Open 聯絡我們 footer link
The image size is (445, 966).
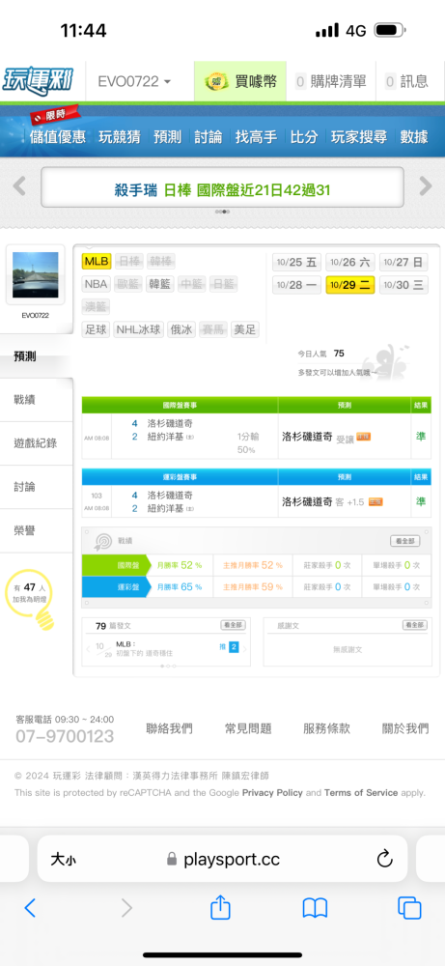click(169, 728)
